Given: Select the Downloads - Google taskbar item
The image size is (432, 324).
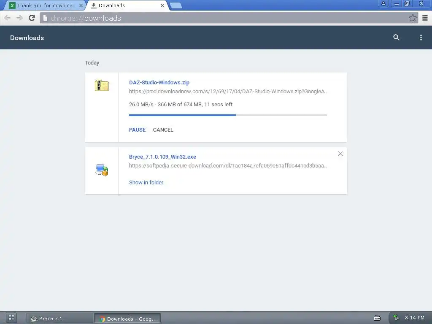Looking at the screenshot, I should coord(127,319).
